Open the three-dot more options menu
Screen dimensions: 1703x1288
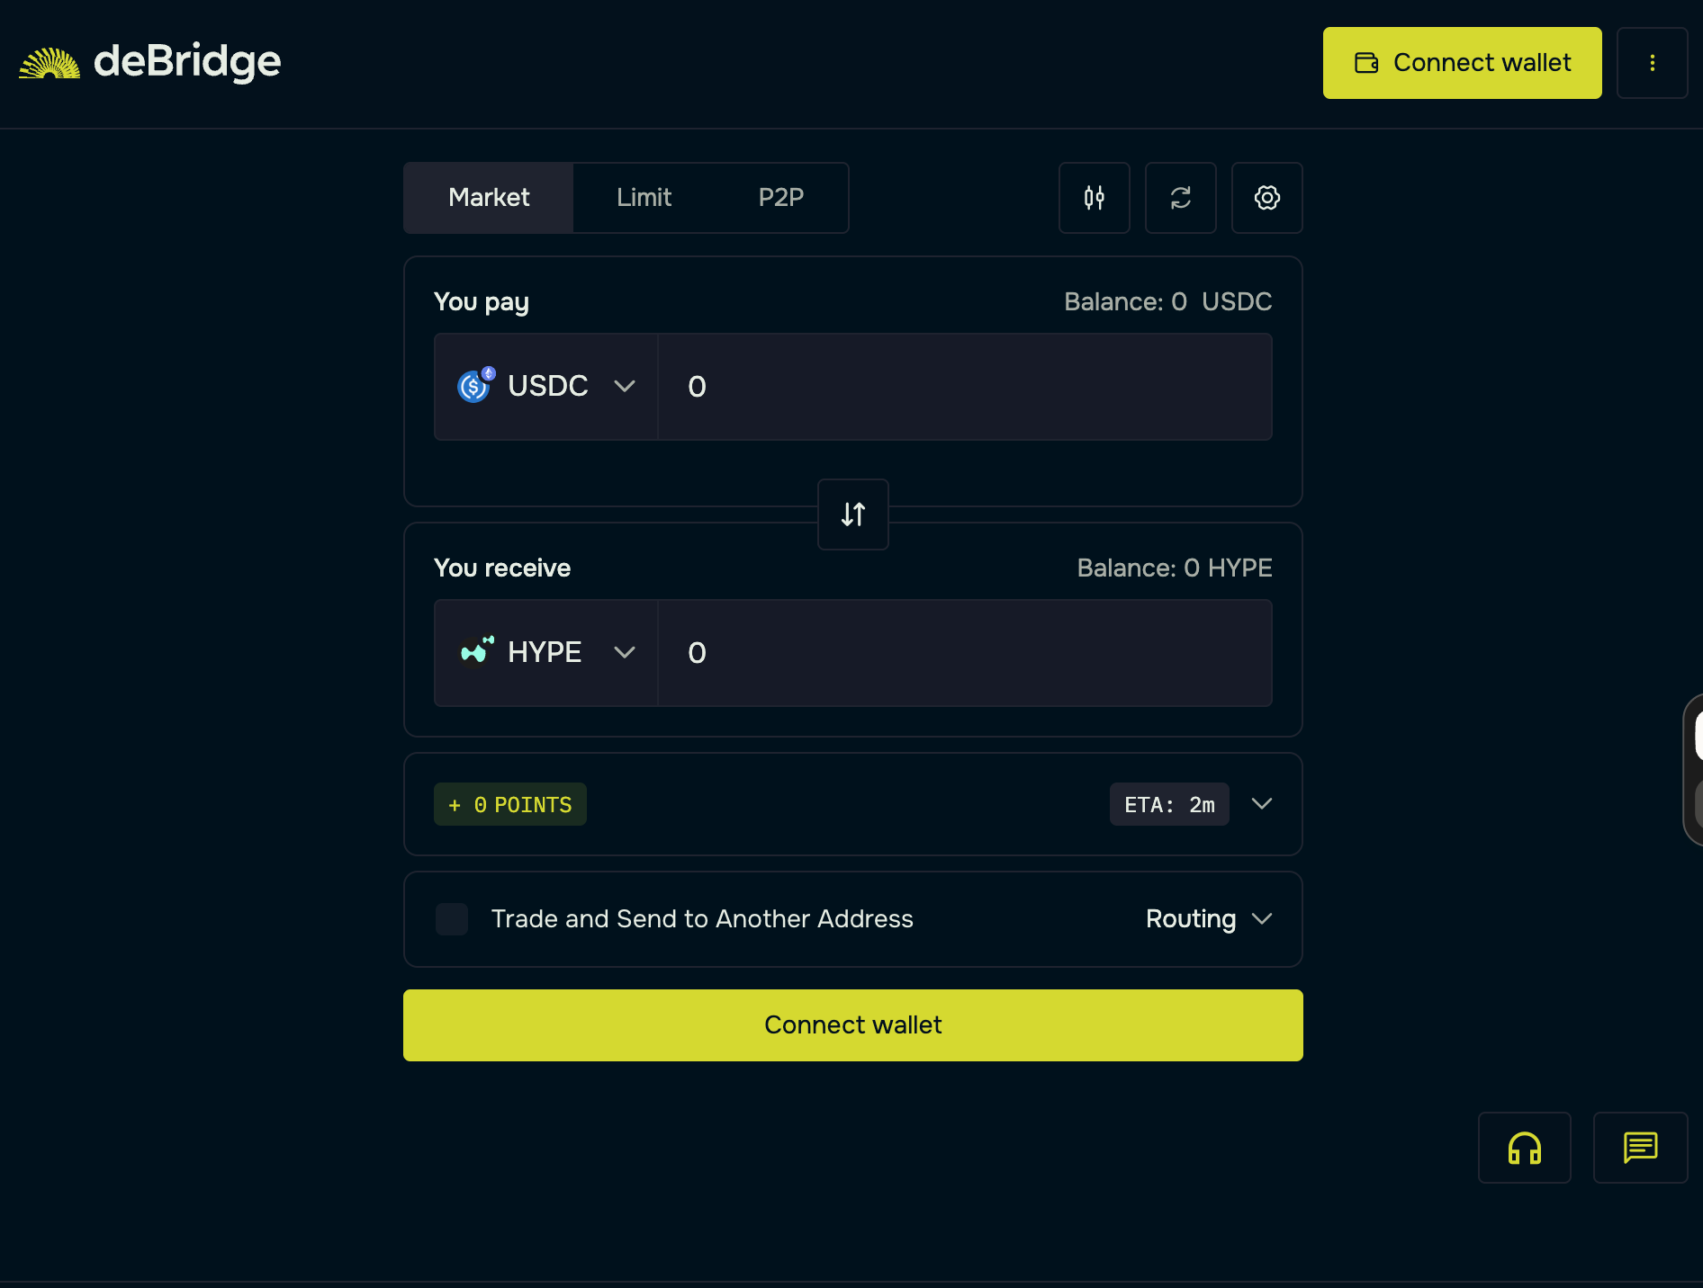click(1652, 63)
